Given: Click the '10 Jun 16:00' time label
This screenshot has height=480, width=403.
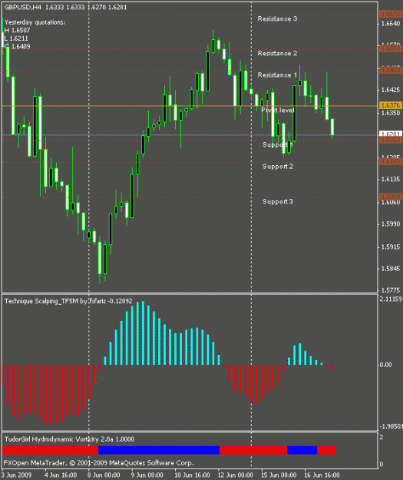Looking at the screenshot, I should click(x=192, y=475).
